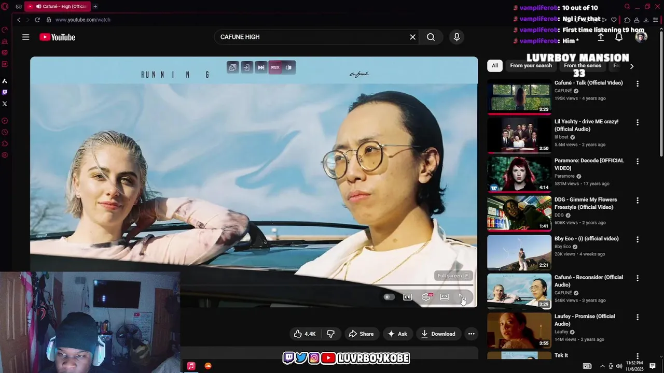The width and height of the screenshot is (664, 373).
Task: Click the overlay picture mode icon
Action: point(289,67)
